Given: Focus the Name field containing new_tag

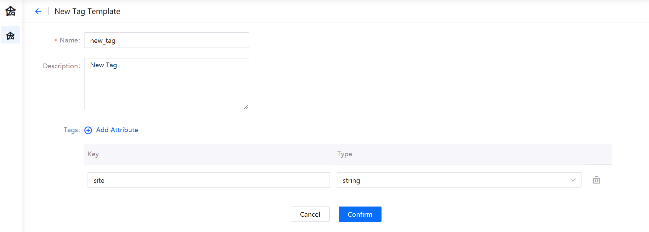Looking at the screenshot, I should (166, 40).
